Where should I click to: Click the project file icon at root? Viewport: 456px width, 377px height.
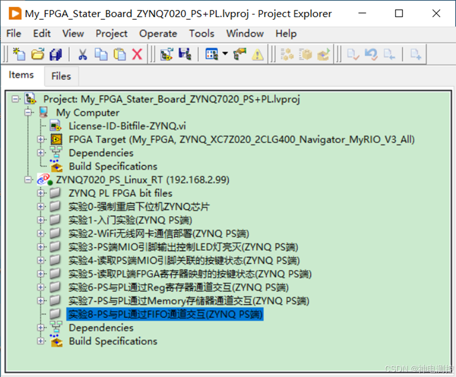pos(30,99)
